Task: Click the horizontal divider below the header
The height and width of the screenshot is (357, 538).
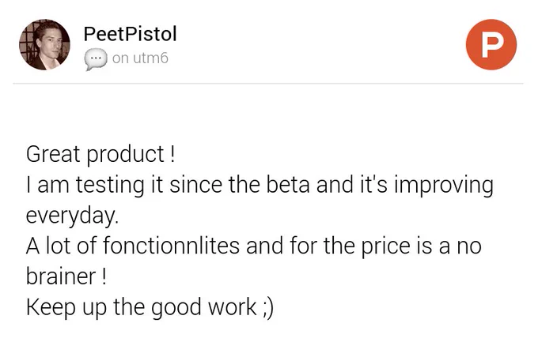Action: [268, 83]
